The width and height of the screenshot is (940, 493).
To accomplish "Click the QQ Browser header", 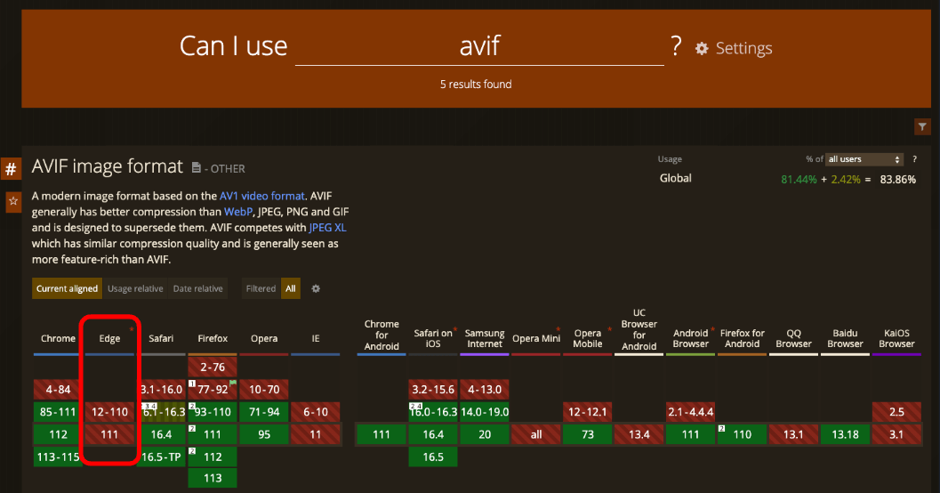I will (794, 338).
